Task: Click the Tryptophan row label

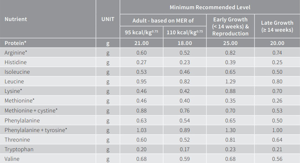Action: pyautogui.click(x=19, y=149)
